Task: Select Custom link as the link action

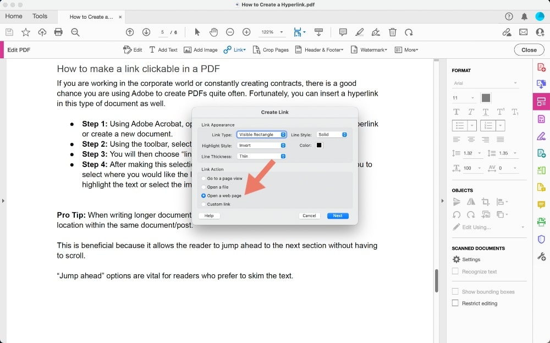Action: point(203,204)
